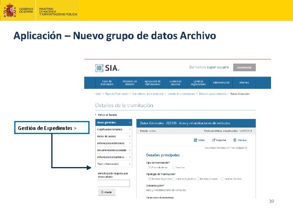293x220 pixels.
Task: Open the Presencia en internet menu
Action: tap(130, 83)
